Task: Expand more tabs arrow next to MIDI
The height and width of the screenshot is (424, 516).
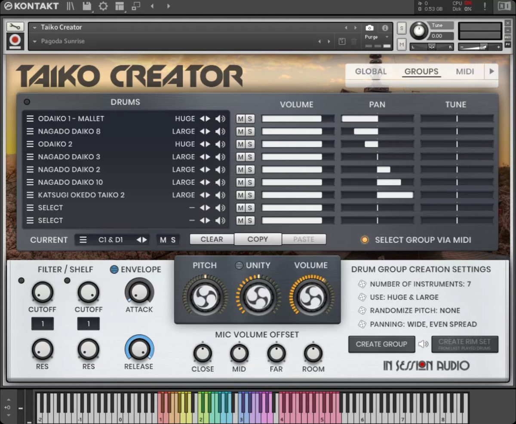Action: 491,72
